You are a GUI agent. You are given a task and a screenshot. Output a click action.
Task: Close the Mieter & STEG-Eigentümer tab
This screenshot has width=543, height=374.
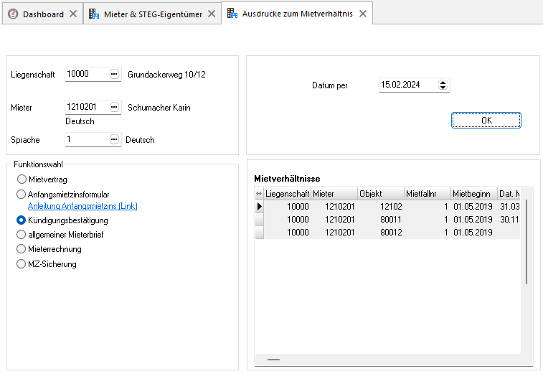pos(212,14)
